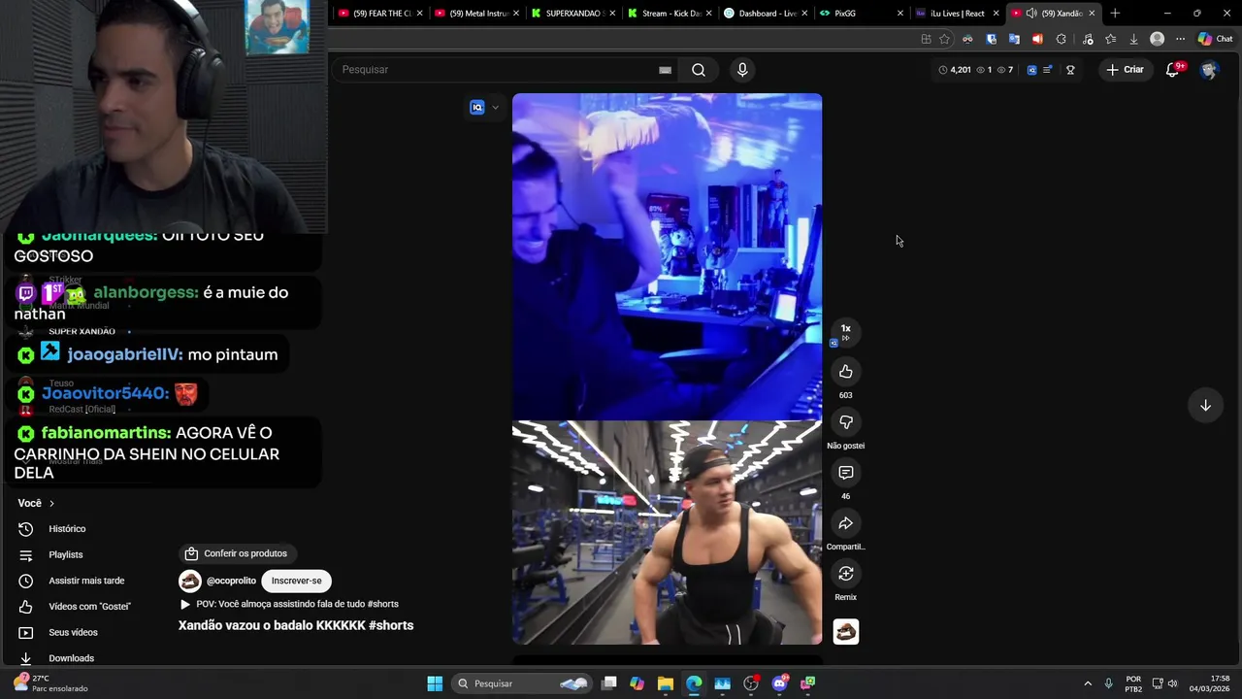The height and width of the screenshot is (699, 1242).
Task: Search with the magnifier button
Action: (x=698, y=70)
